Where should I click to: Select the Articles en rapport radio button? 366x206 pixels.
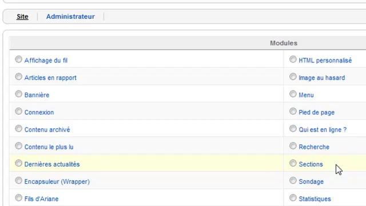coord(19,77)
